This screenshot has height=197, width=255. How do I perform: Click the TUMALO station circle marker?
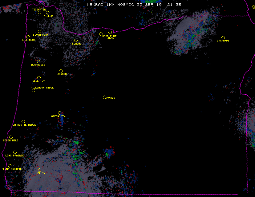(104, 97)
